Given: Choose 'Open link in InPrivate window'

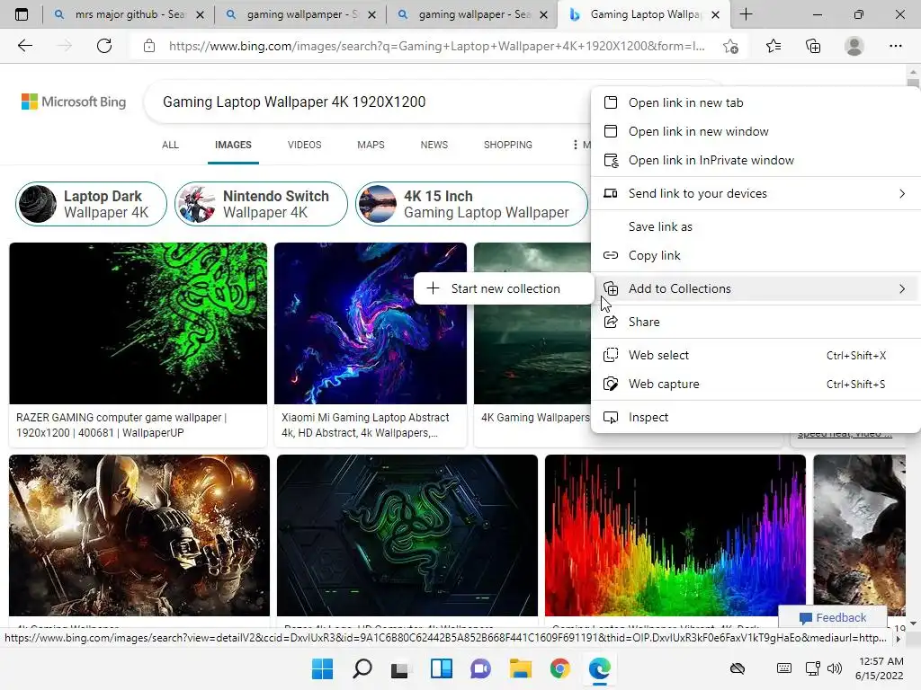Looking at the screenshot, I should coord(756,160).
